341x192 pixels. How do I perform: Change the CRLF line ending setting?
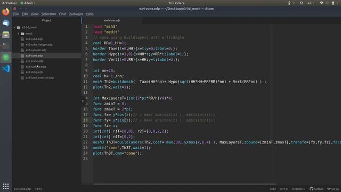click(273, 189)
